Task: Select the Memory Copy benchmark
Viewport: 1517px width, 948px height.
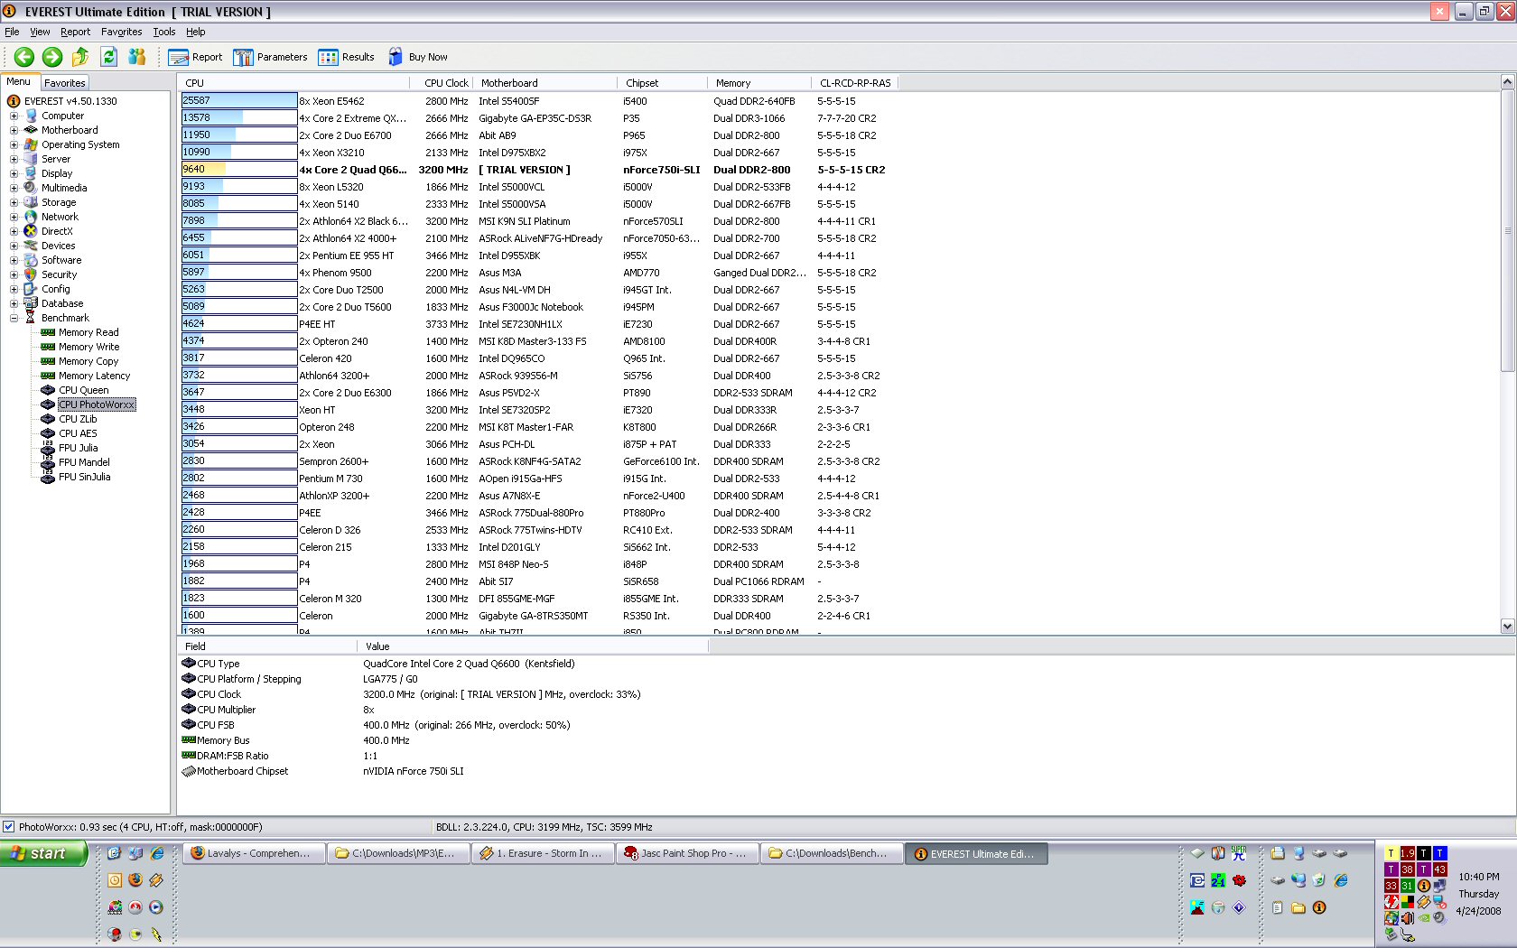Action: coord(88,361)
